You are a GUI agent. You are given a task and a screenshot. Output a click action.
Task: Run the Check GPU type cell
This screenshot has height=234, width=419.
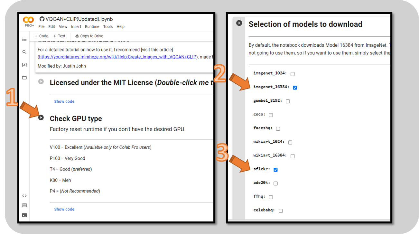tap(41, 117)
